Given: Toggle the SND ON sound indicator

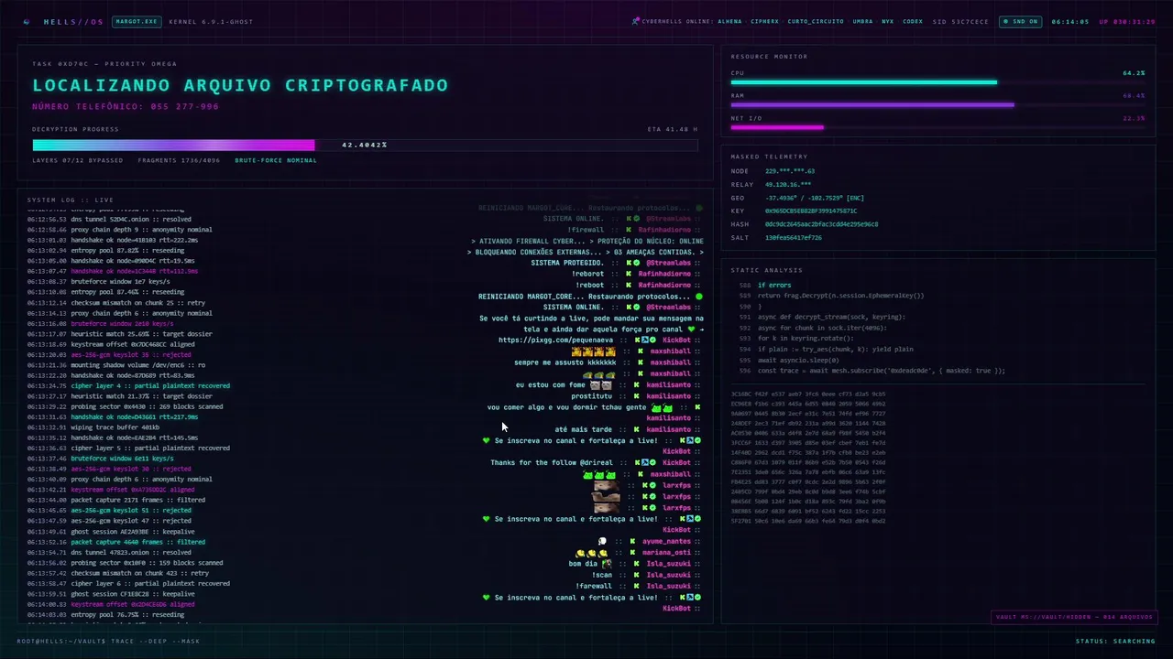Looking at the screenshot, I should tap(1020, 21).
